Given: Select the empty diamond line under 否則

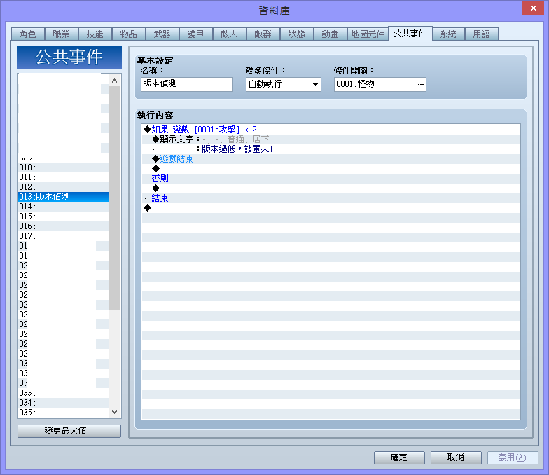Looking at the screenshot, I should (331, 188).
